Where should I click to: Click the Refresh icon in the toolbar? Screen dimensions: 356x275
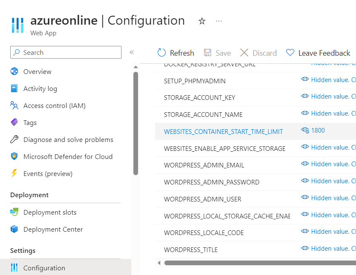tap(162, 53)
